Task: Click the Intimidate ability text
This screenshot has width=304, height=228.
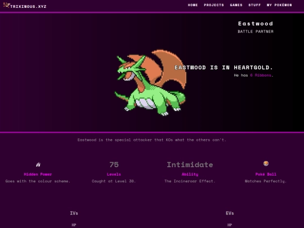Action: pos(190,165)
